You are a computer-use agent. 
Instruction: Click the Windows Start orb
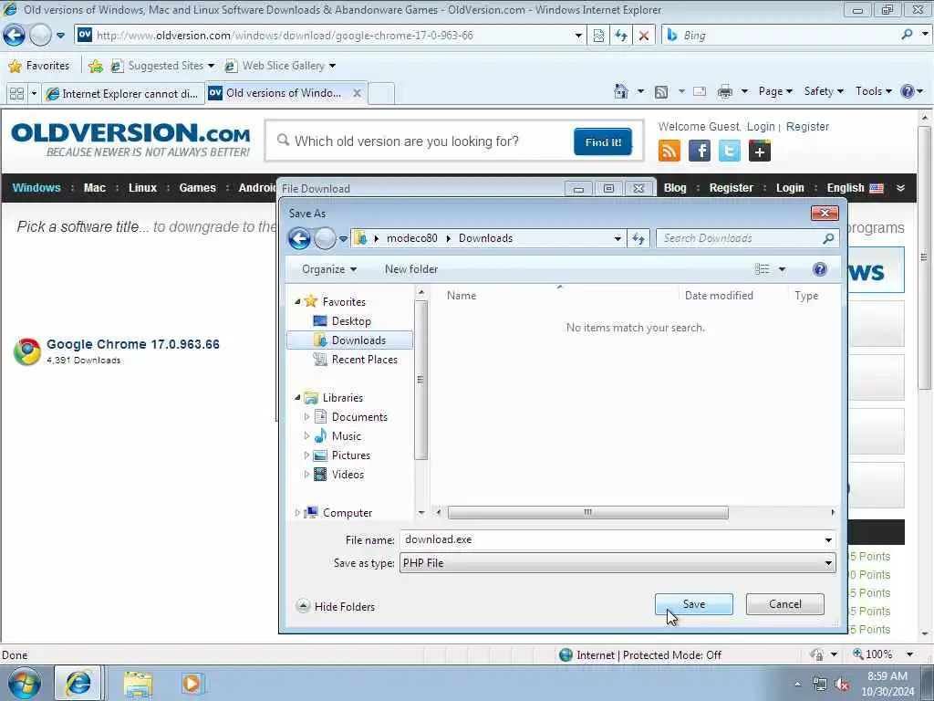(25, 683)
